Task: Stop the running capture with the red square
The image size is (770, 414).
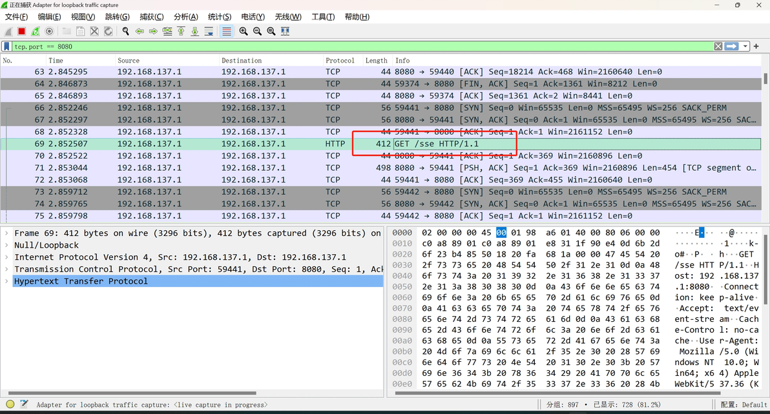Action: [x=21, y=32]
